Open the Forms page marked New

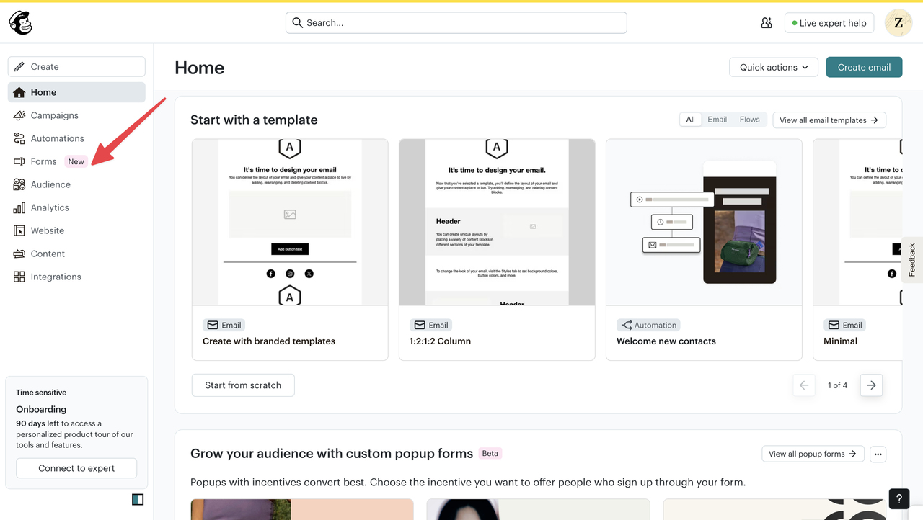click(43, 161)
